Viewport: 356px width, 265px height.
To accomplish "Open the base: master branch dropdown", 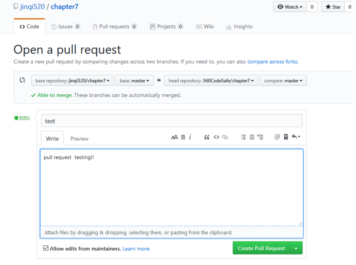I will [134, 81].
